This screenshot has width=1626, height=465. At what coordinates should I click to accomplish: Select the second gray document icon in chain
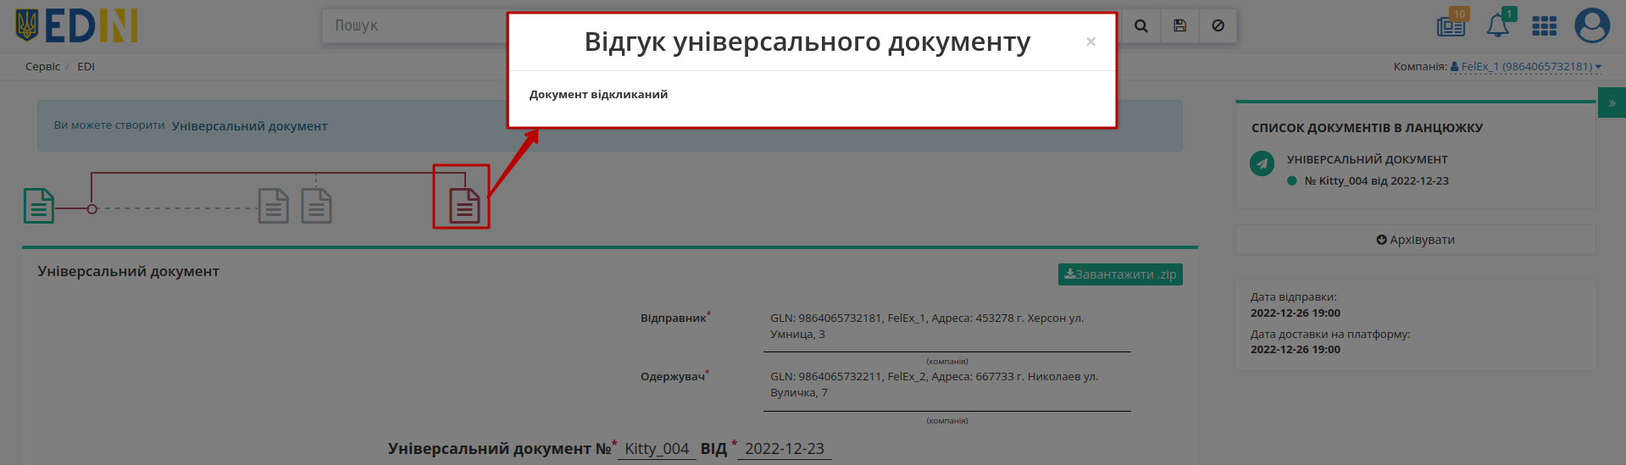(316, 206)
